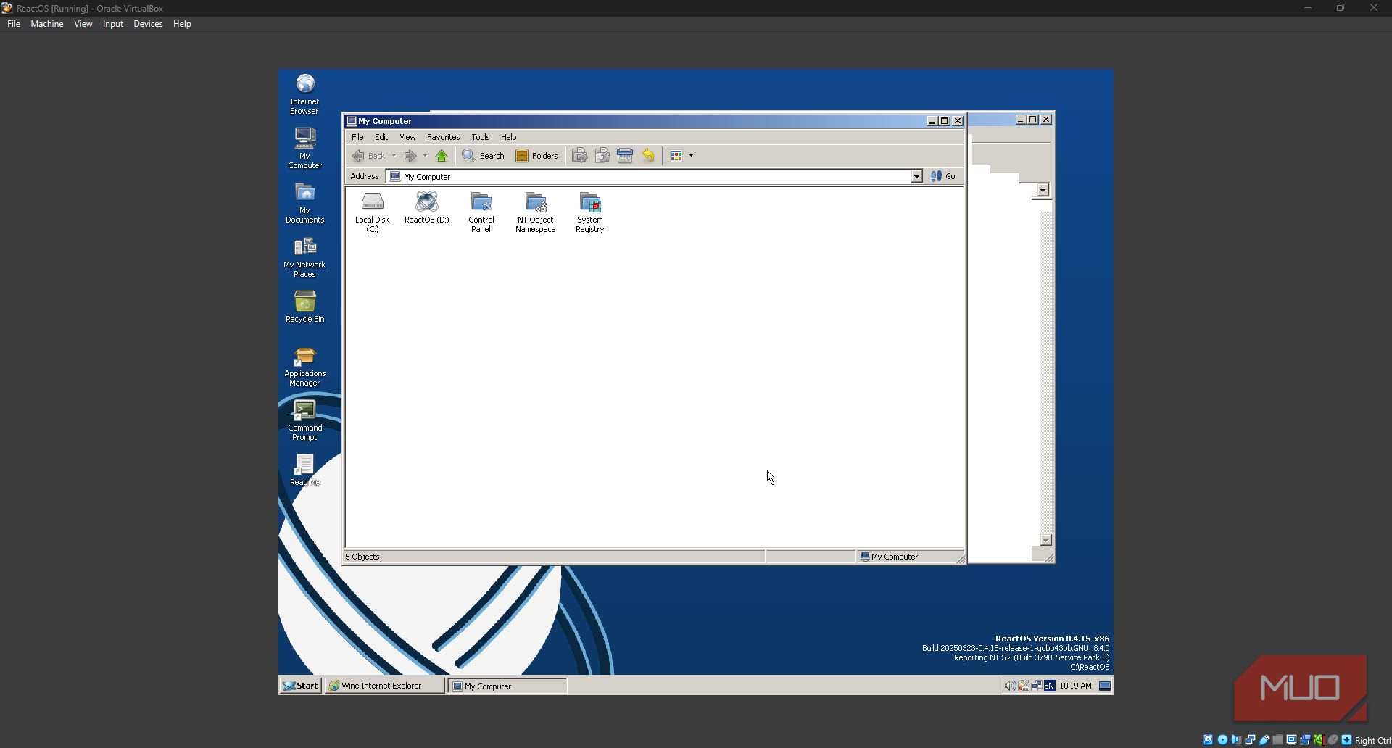Click the volume speaker tray icon
The width and height of the screenshot is (1392, 748).
(x=1009, y=686)
